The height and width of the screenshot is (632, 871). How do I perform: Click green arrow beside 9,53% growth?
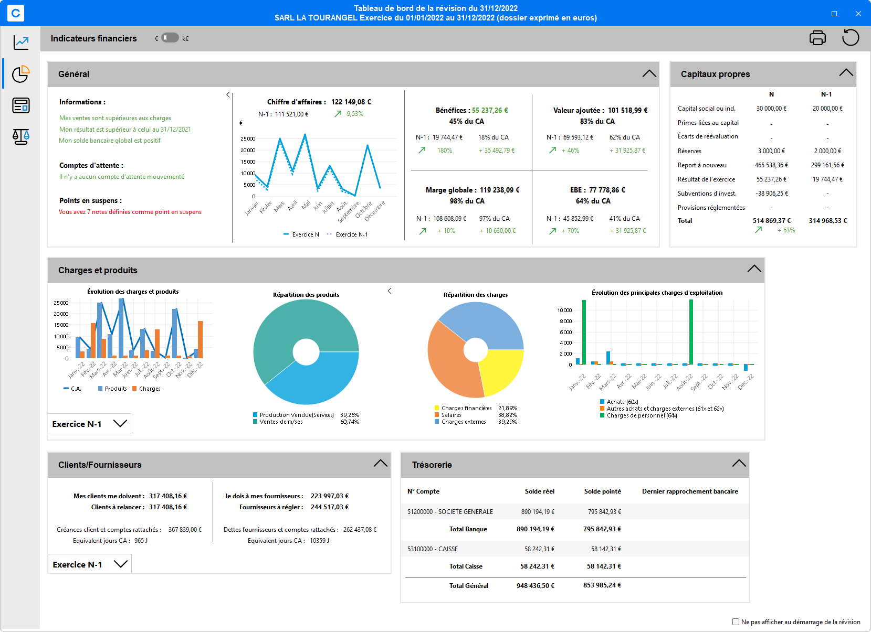click(x=338, y=114)
